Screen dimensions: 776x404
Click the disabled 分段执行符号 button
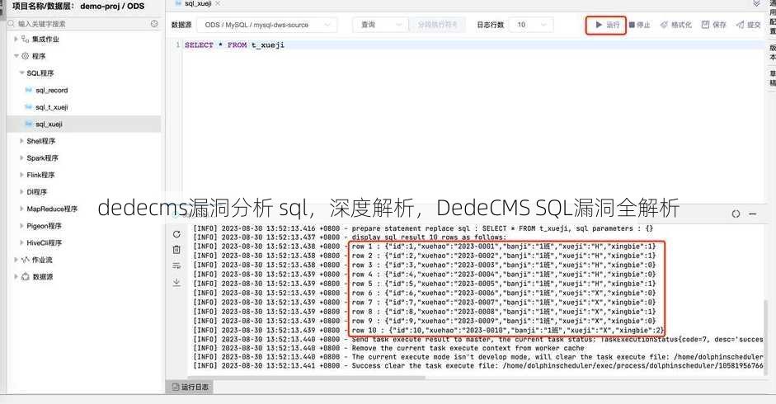pyautogui.click(x=438, y=25)
